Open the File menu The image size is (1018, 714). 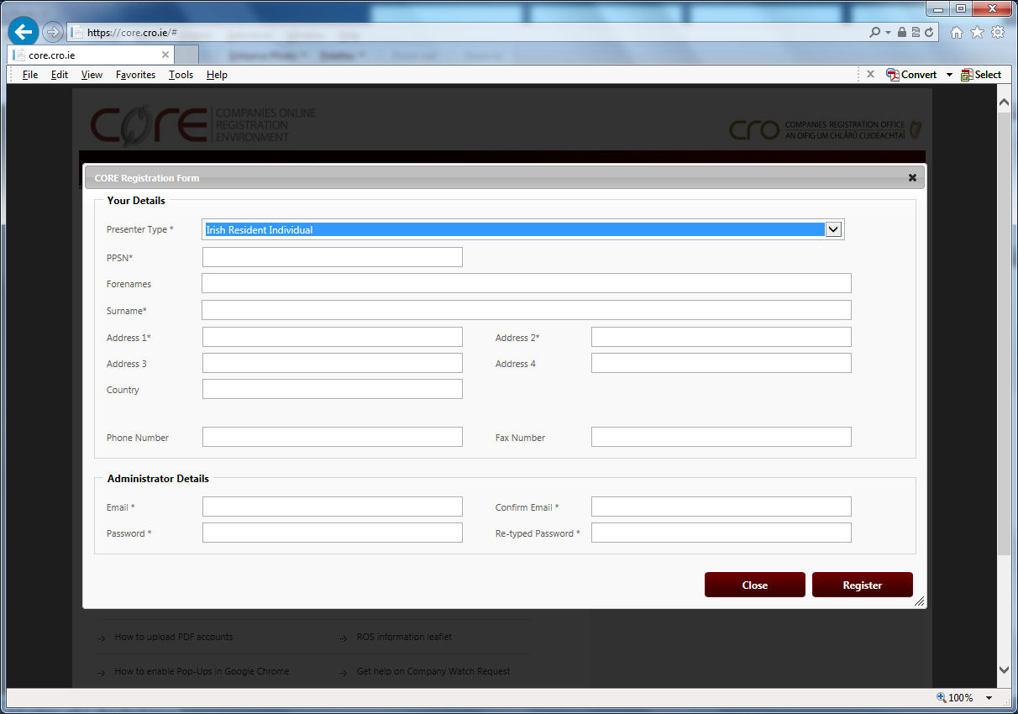pyautogui.click(x=30, y=75)
